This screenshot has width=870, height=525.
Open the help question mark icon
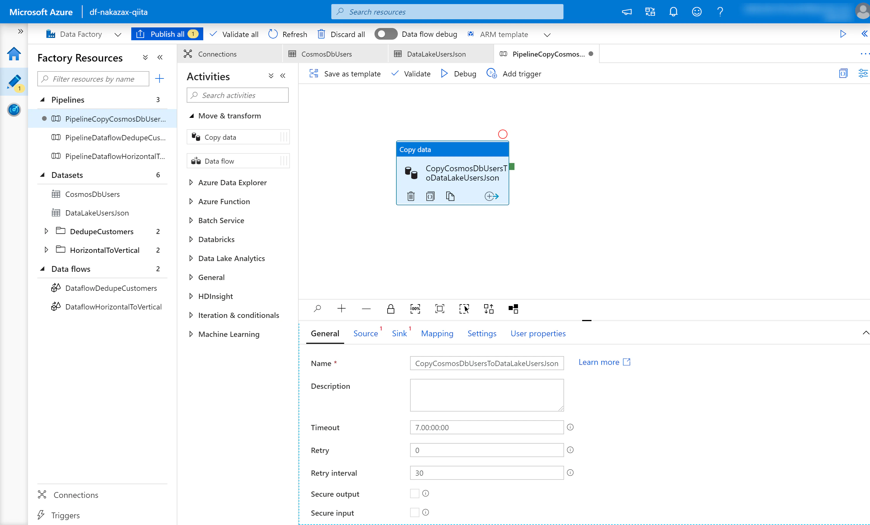click(720, 12)
